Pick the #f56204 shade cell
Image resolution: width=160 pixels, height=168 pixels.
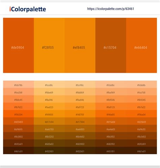click(x=19, y=114)
